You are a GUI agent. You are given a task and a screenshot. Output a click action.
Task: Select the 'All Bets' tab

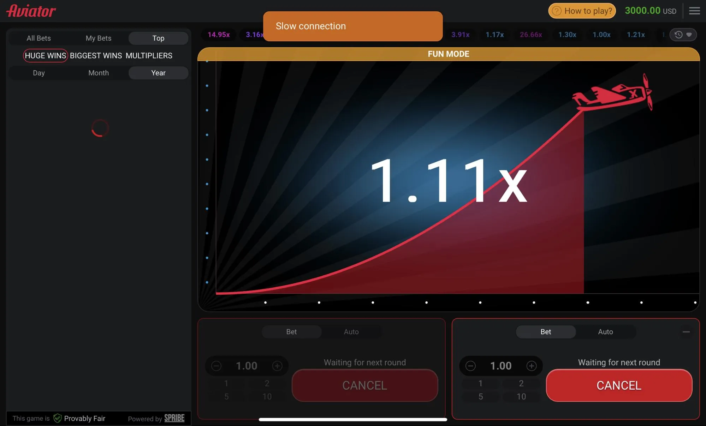(x=38, y=38)
